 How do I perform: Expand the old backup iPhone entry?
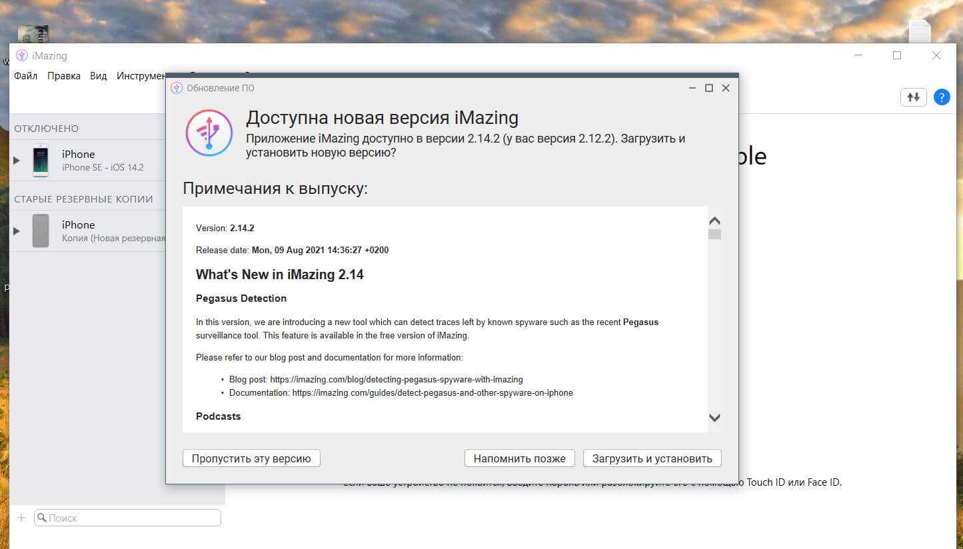pos(17,231)
